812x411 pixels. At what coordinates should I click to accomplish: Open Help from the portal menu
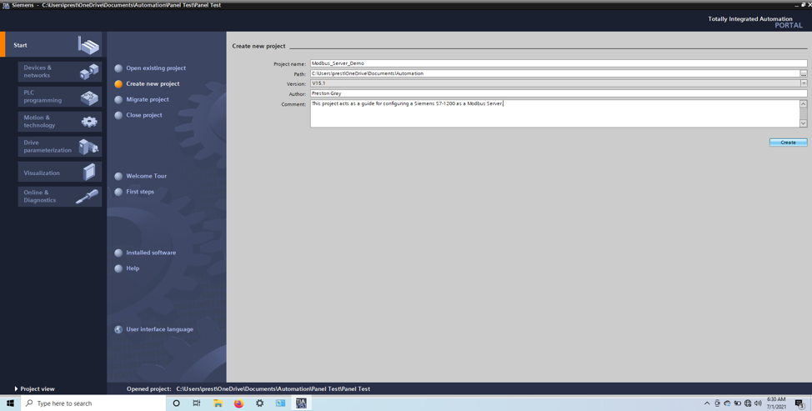(133, 268)
